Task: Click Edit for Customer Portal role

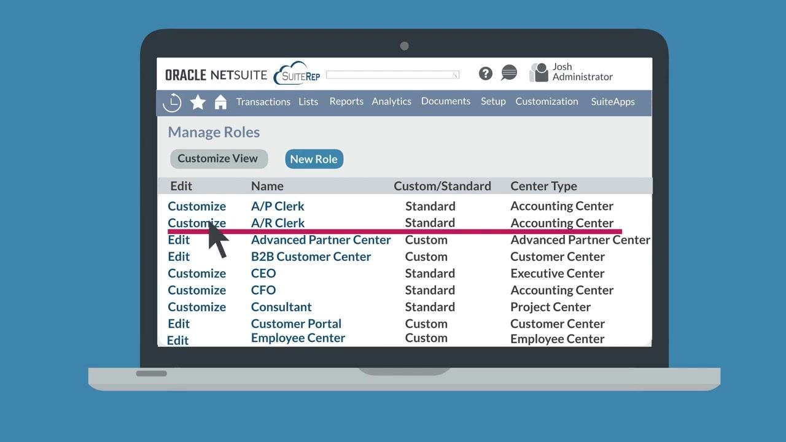Action: click(x=179, y=324)
